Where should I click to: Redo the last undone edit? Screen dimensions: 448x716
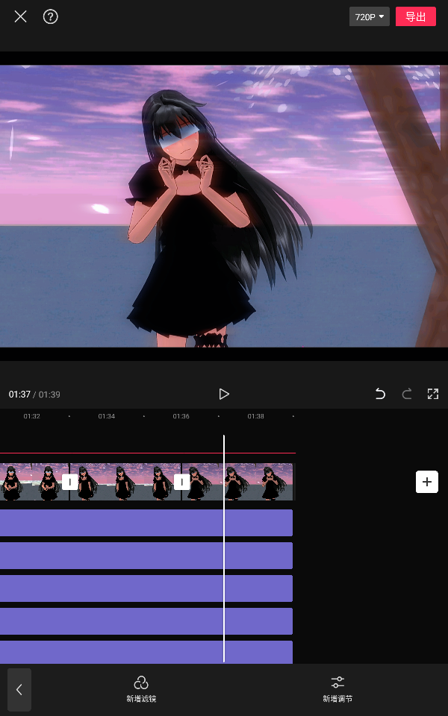pos(407,394)
